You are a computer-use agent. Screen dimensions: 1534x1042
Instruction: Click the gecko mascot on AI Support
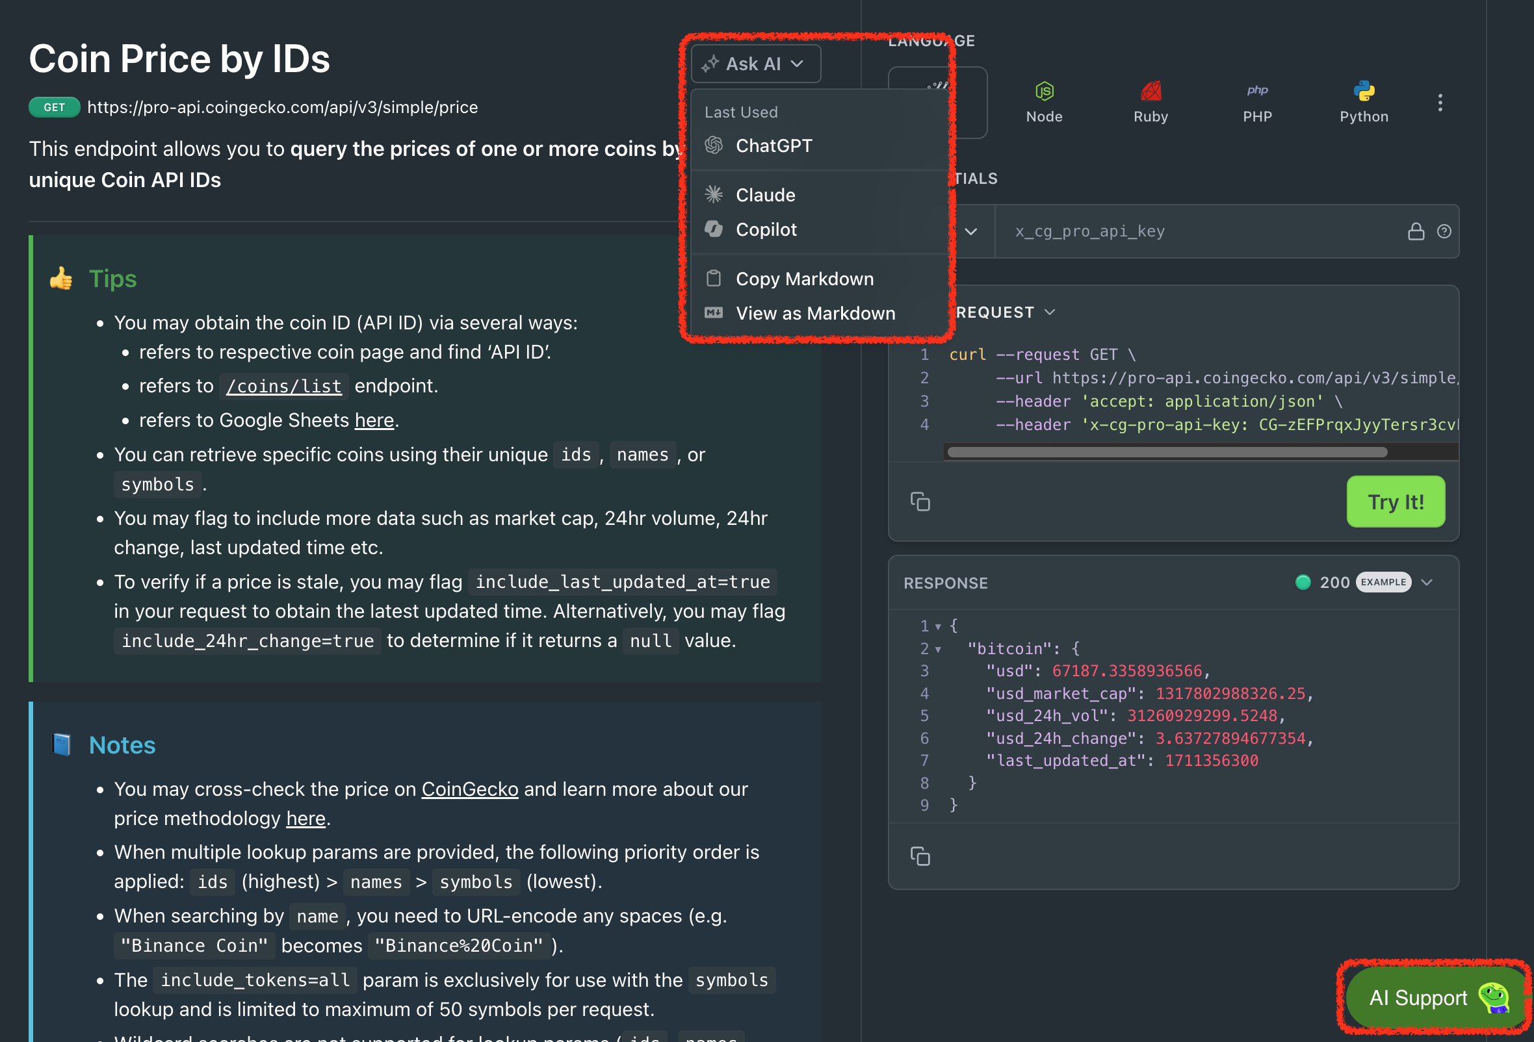1494,997
